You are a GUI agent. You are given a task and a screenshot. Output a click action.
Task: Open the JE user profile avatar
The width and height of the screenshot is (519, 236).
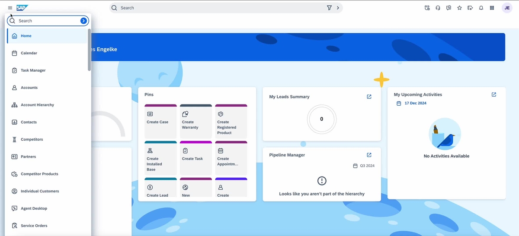507,8
